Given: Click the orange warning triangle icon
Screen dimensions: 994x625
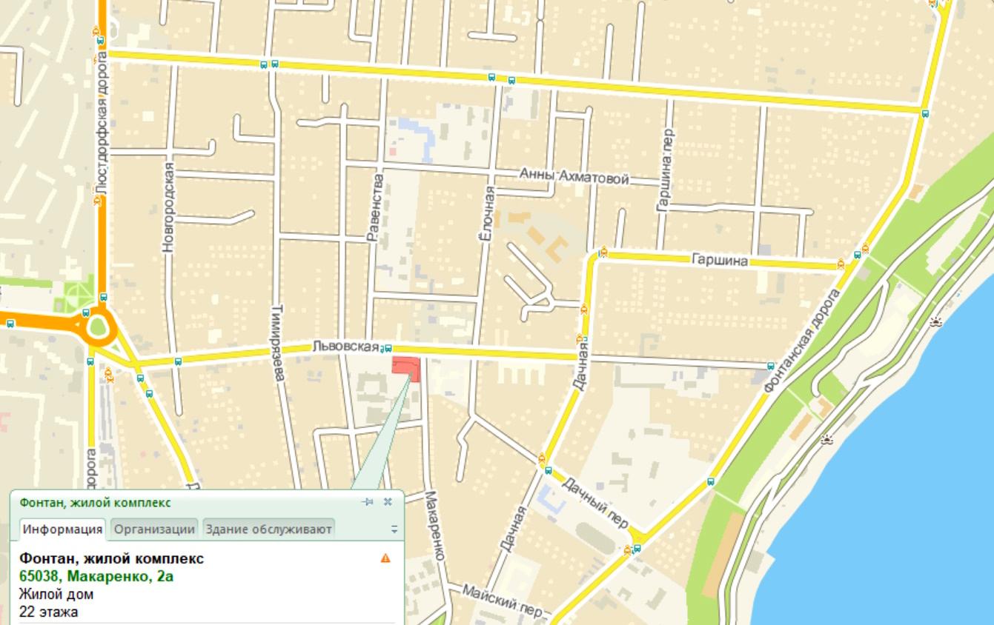Looking at the screenshot, I should [385, 558].
